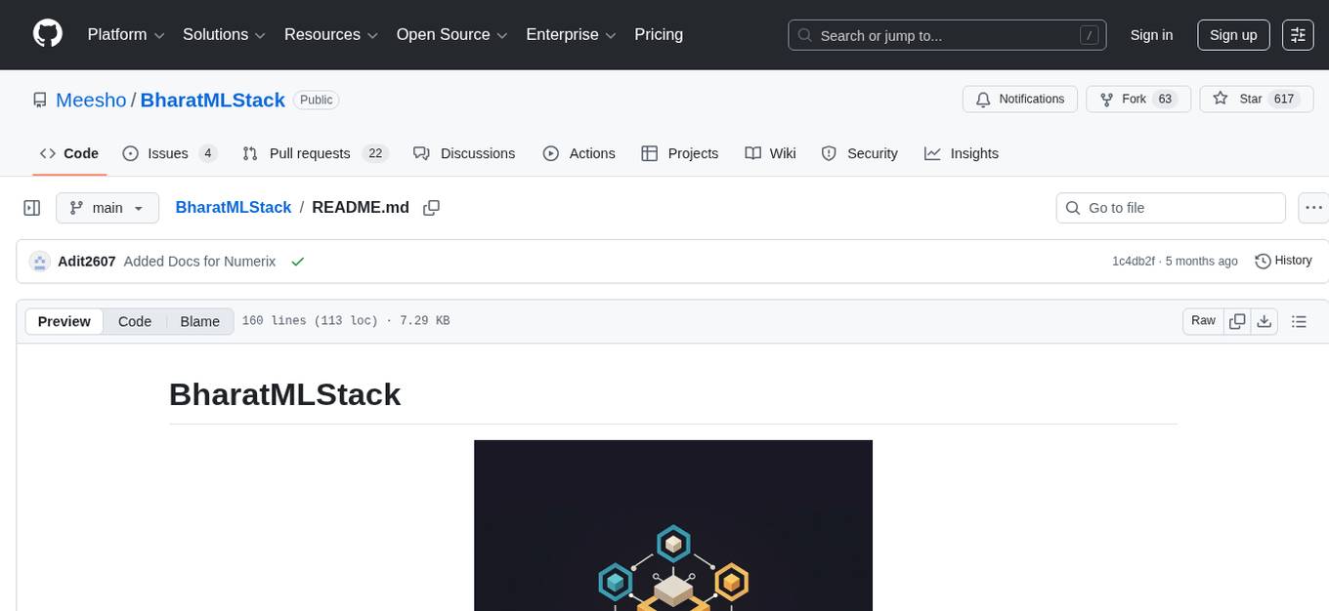This screenshot has height=611, width=1329.
Task: Download the raw README file
Action: (x=1265, y=320)
